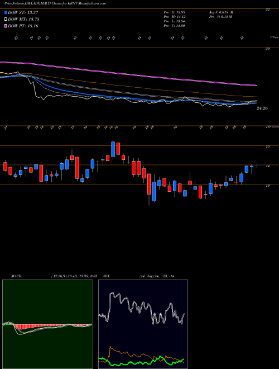Click the white DOW MT legend swatch
279x369 pixels.
[6, 20]
